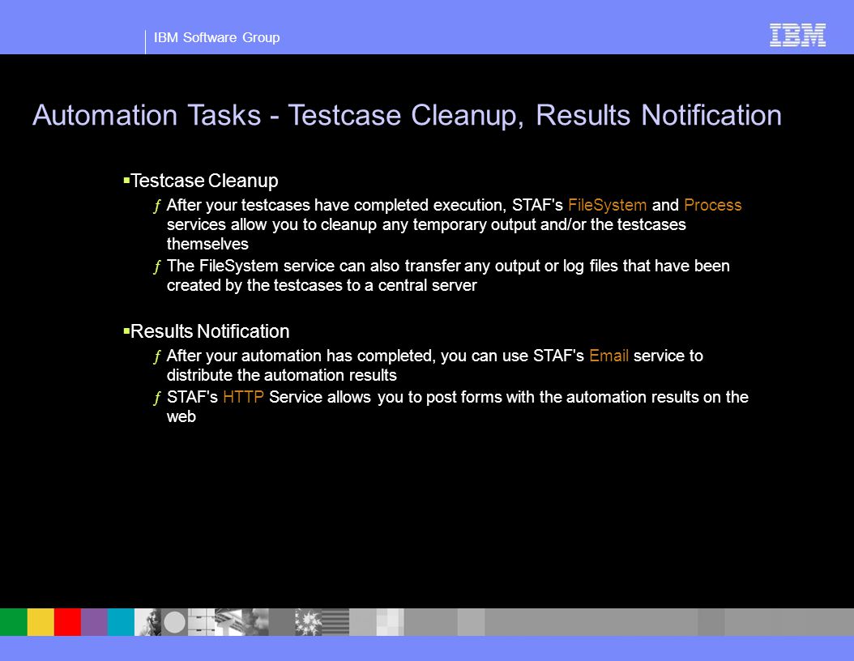Click the IBM logo in the header
Image resolution: width=854 pixels, height=661 pixels.
797,35
